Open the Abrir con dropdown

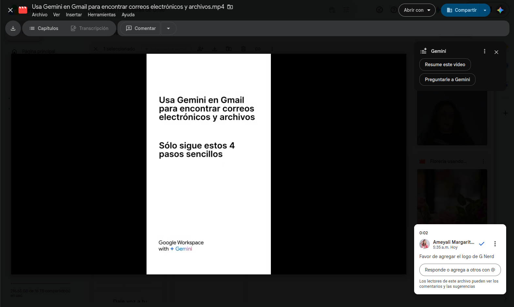pos(417,10)
